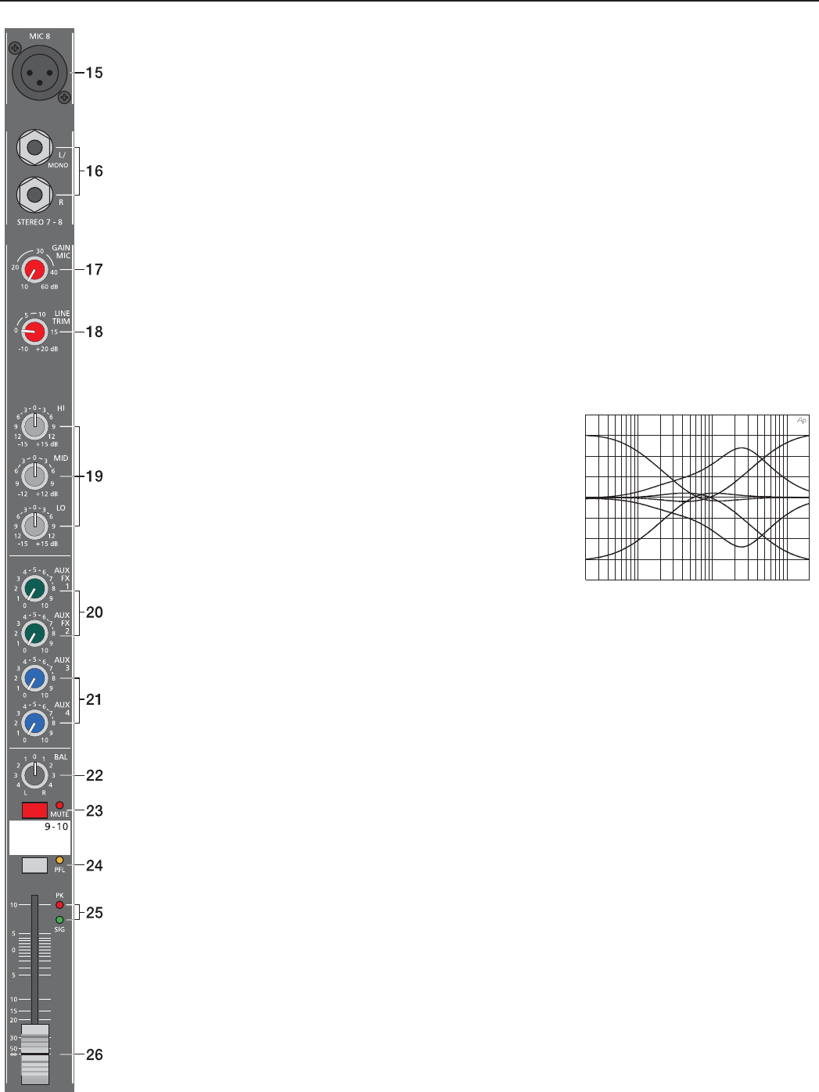819x1092 pixels.
Task: Click the 9-10 channel label field
Action: (40, 838)
